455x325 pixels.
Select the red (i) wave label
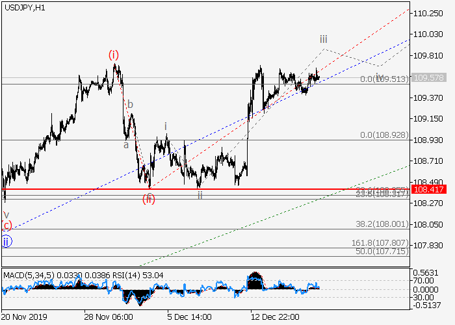[114, 55]
